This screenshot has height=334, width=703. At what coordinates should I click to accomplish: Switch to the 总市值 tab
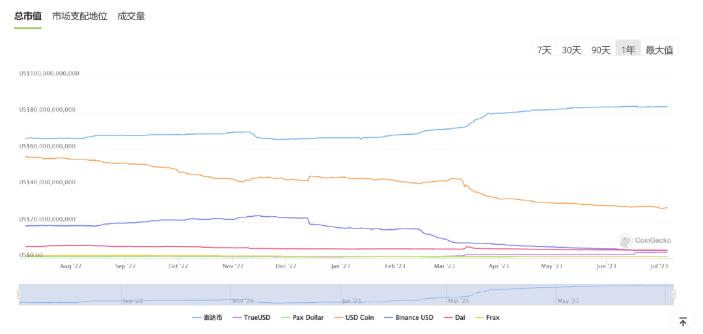tap(28, 16)
